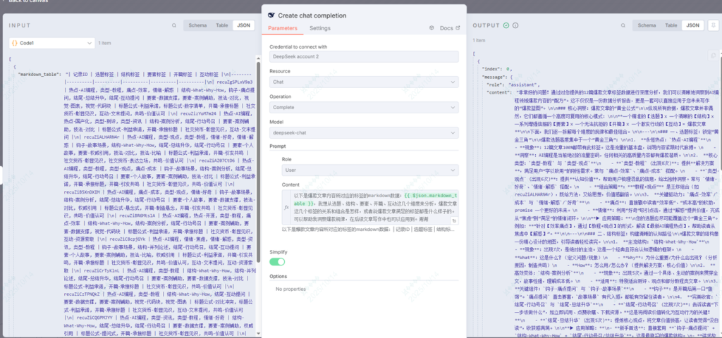Open the Operation dropdown showing Complete
Viewport: 722px width, 338px height.
(x=363, y=107)
